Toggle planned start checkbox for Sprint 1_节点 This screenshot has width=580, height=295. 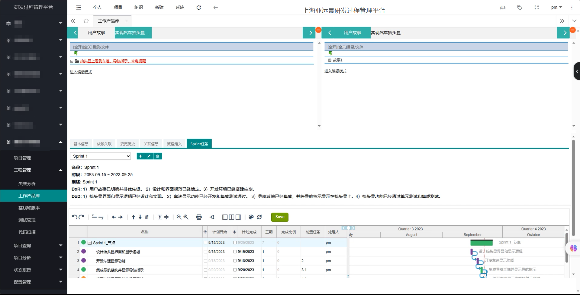click(x=205, y=243)
